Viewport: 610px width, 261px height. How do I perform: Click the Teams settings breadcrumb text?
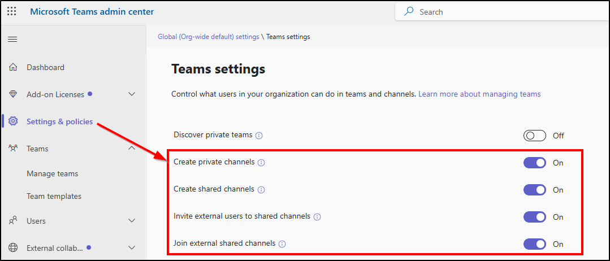(288, 37)
